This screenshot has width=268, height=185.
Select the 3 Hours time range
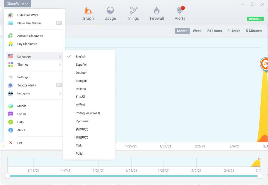[x=234, y=31]
